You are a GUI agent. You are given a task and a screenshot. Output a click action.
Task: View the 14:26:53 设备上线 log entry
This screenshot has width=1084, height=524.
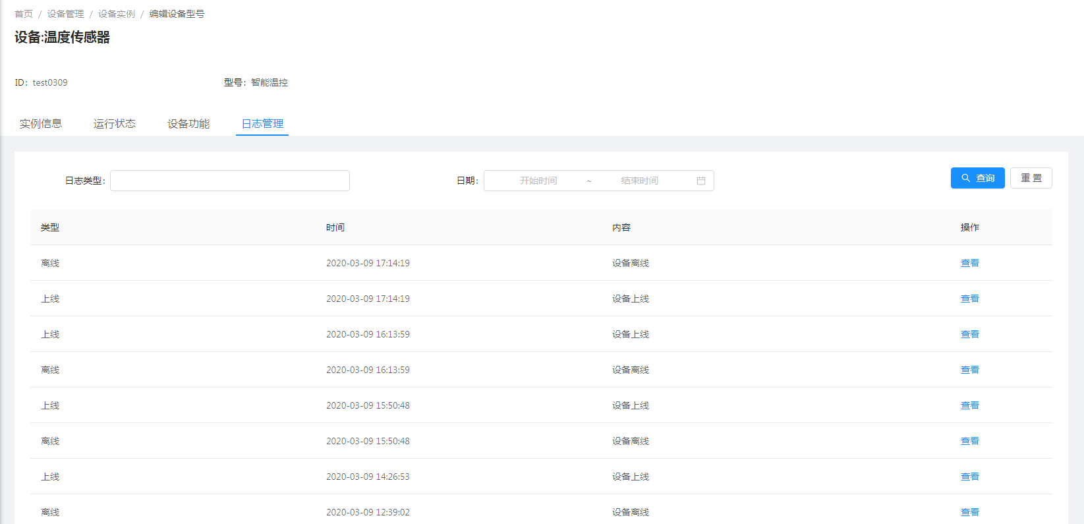click(969, 477)
